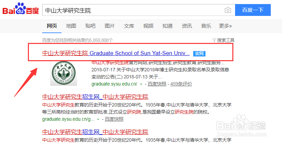Click the green graduate.sysu.edu.cn/g... URL

(68, 119)
